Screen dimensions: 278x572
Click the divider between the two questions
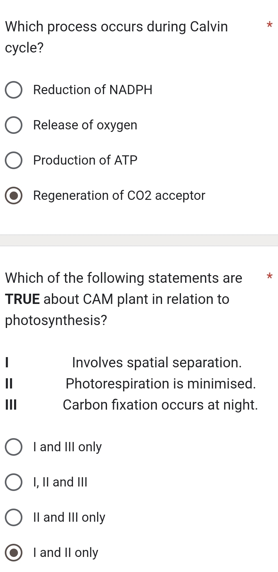point(139,240)
